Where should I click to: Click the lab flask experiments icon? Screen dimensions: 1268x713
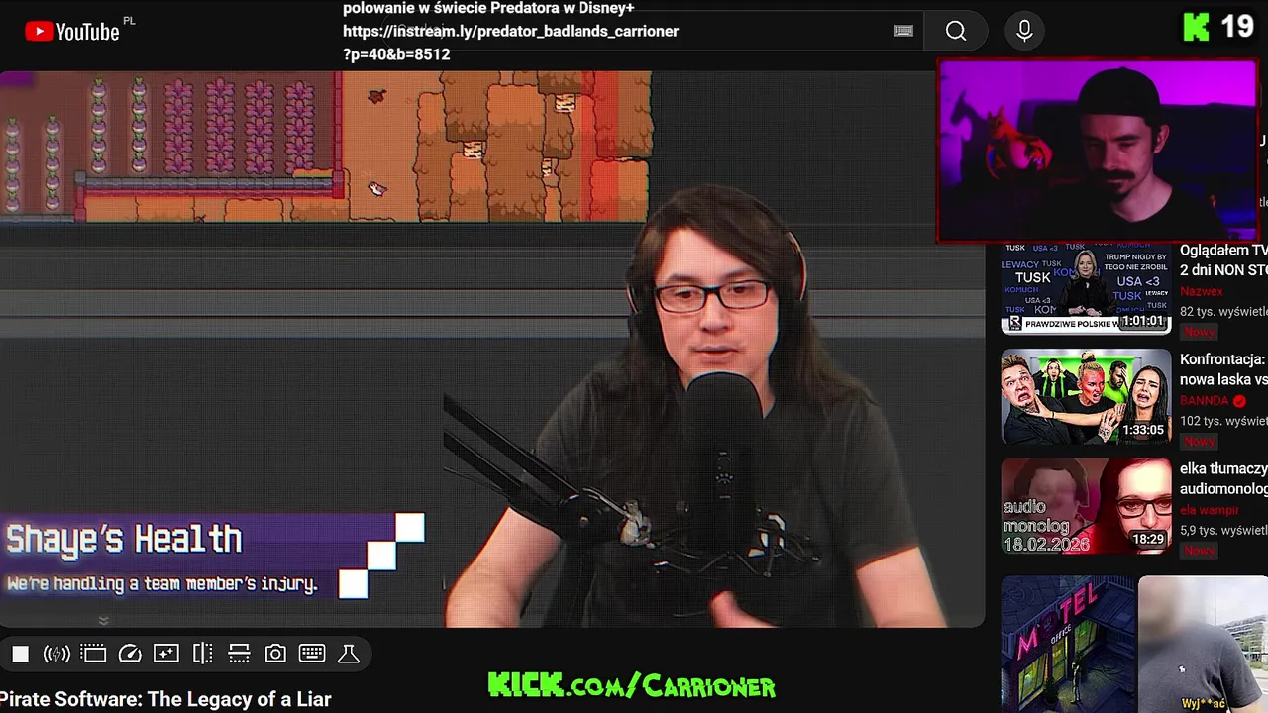pos(349,654)
